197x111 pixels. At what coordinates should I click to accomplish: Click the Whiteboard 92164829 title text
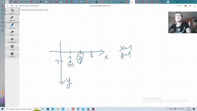(34, 10)
